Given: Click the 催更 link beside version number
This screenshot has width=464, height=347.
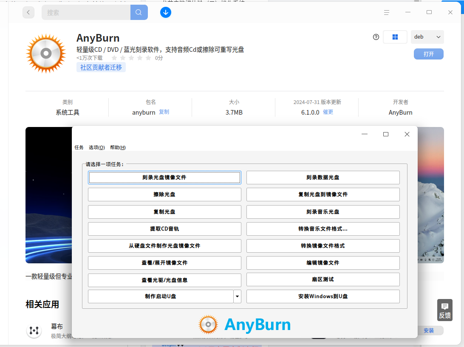Looking at the screenshot, I should (x=328, y=112).
